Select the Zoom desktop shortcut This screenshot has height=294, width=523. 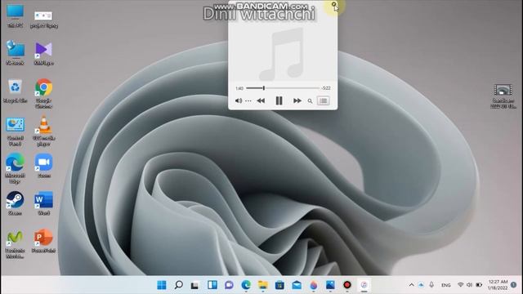point(43,166)
